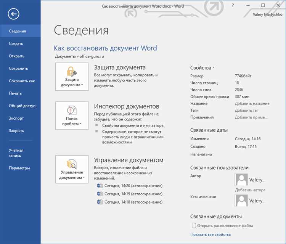Click Свойства документа и имя автора item

coord(133,125)
